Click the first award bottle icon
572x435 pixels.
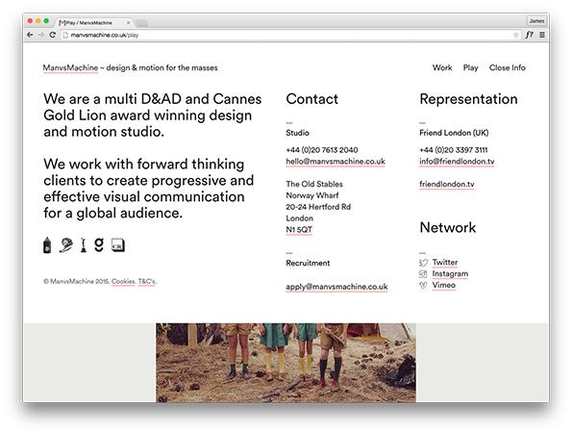(x=47, y=245)
